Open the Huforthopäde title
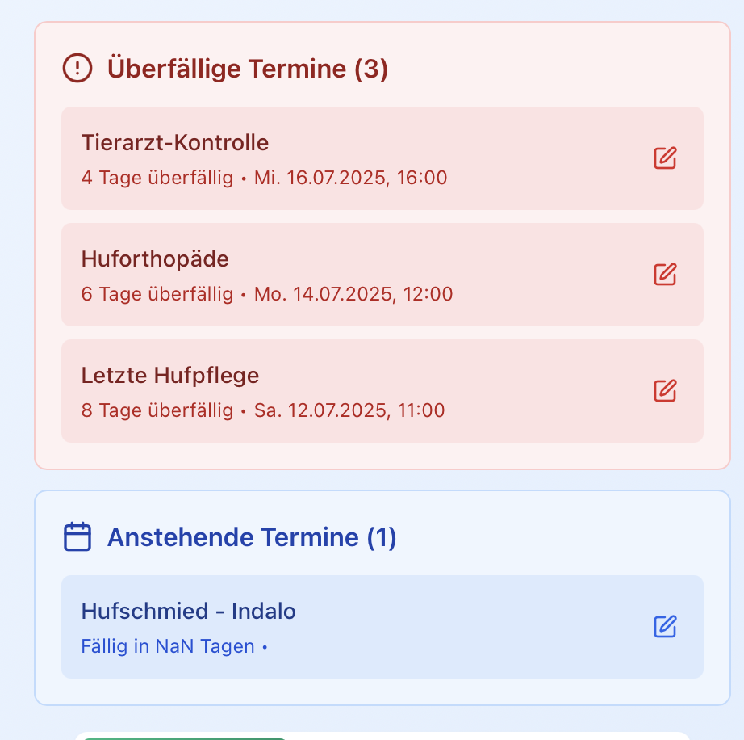The image size is (744, 740). [x=155, y=259]
